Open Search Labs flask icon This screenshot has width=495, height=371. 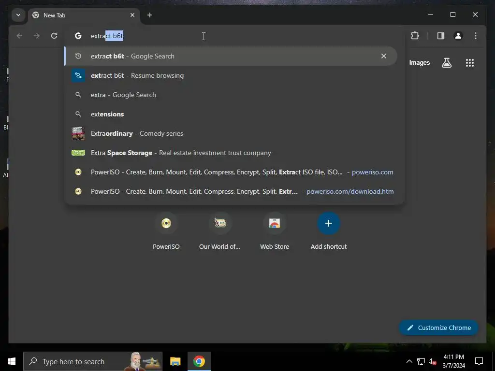(x=446, y=63)
